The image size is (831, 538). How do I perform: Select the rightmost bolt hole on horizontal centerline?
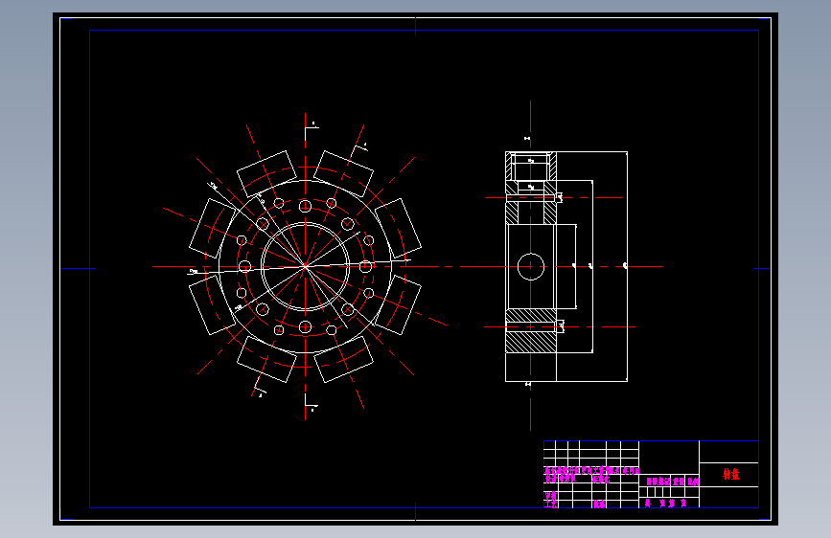pyautogui.click(x=366, y=266)
